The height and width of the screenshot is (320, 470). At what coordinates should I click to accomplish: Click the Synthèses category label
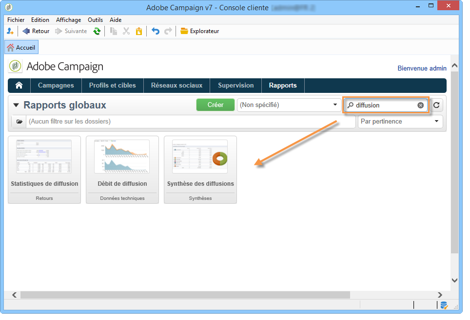click(x=200, y=198)
